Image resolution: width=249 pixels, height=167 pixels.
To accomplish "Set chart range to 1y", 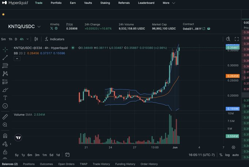I will coord(23,155).
